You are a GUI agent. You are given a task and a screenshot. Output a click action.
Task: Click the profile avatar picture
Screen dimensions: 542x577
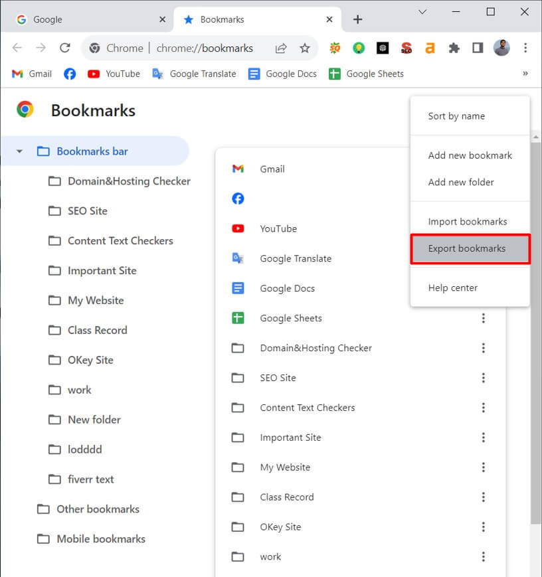pyautogui.click(x=501, y=48)
